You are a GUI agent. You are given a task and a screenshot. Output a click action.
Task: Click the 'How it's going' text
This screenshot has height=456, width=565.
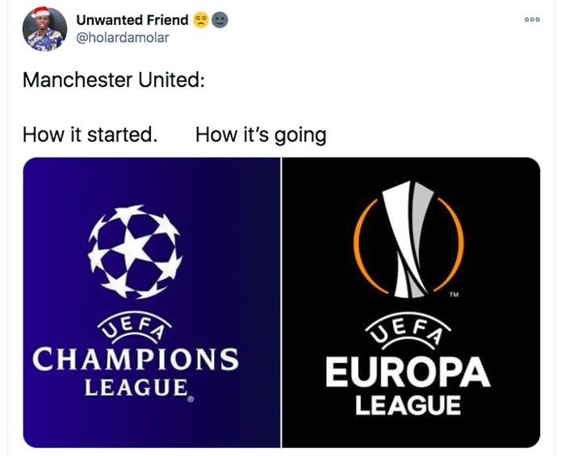261,134
